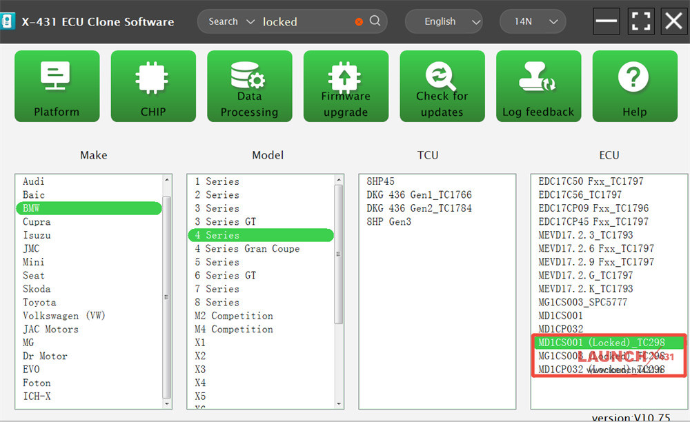Toggle fullscreen window mode

(x=640, y=21)
